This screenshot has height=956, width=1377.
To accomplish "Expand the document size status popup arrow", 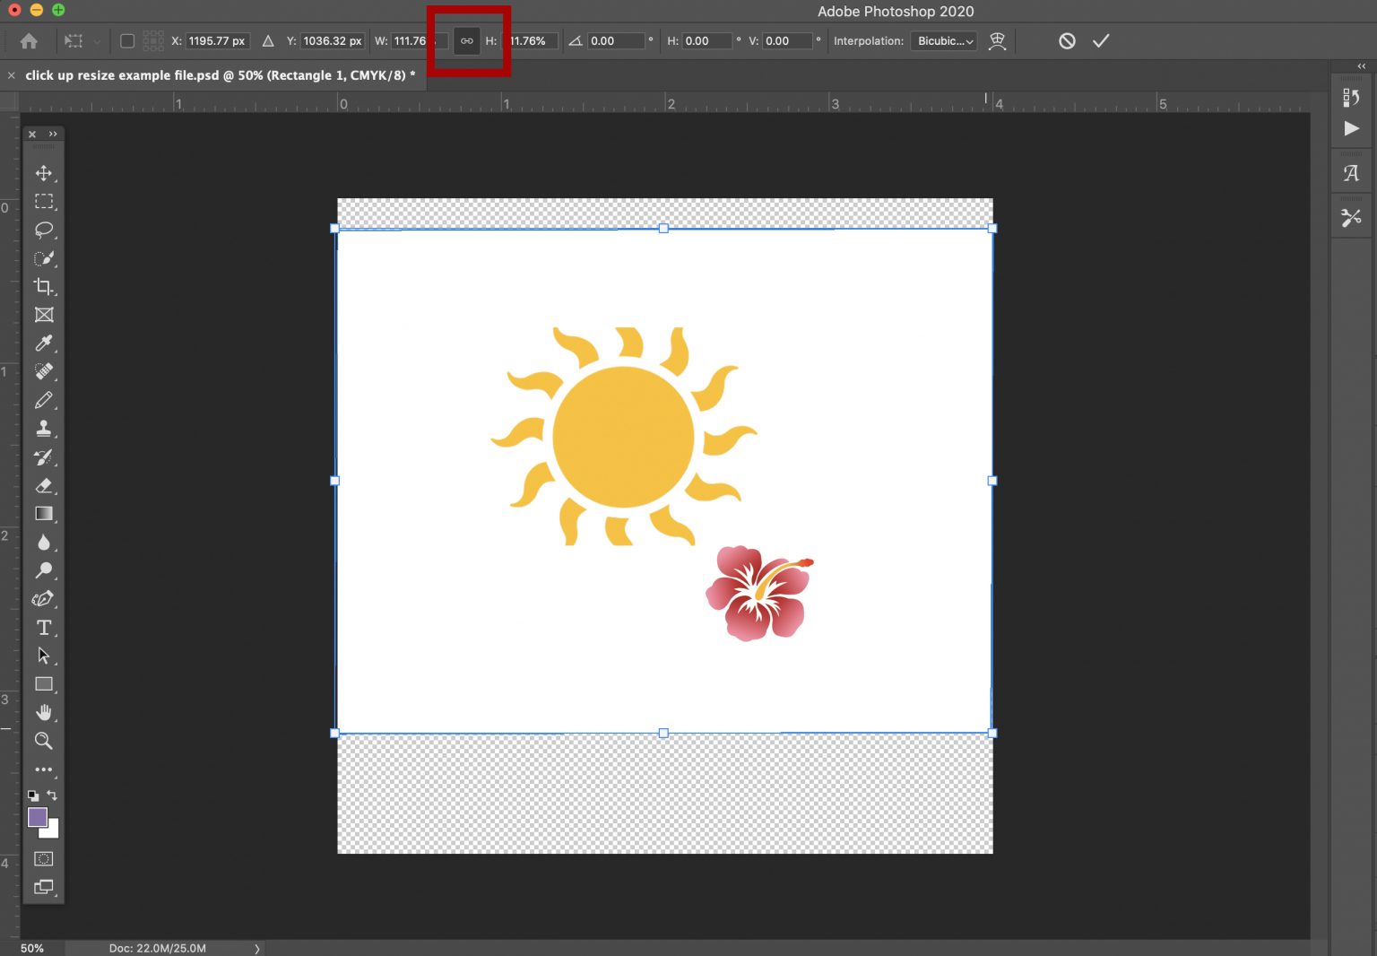I will (256, 948).
